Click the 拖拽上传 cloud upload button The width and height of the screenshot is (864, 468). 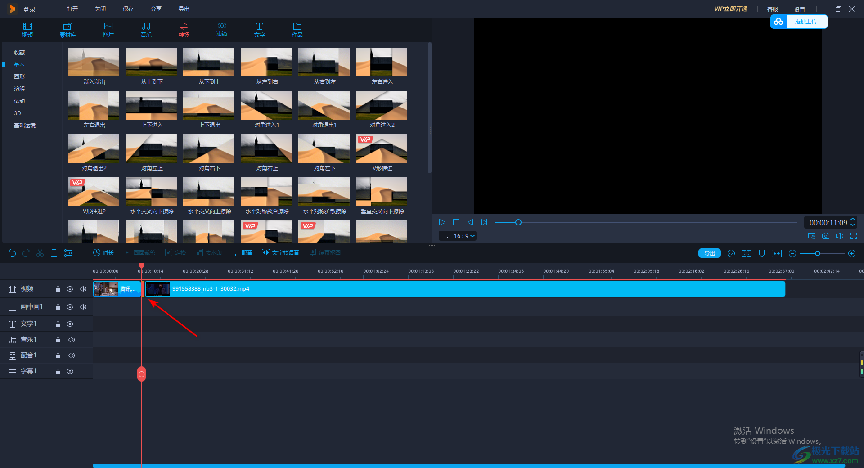(799, 22)
